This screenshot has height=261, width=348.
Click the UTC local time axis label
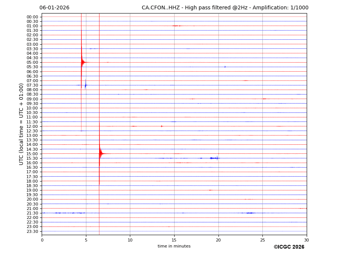tap(21, 124)
